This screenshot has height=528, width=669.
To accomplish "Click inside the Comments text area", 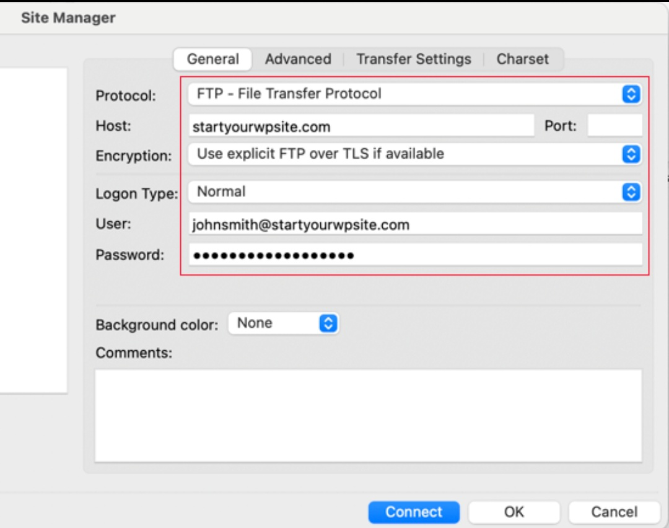I will pyautogui.click(x=368, y=416).
